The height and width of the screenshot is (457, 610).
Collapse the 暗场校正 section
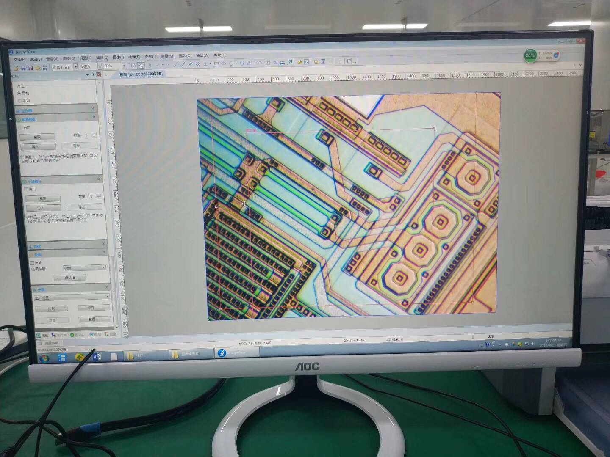[94, 117]
